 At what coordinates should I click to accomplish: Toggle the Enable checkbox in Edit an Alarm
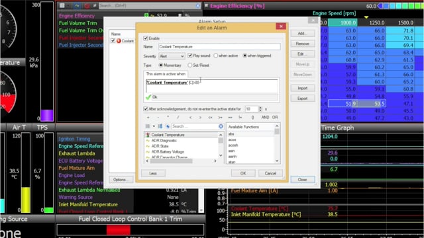pyautogui.click(x=146, y=38)
